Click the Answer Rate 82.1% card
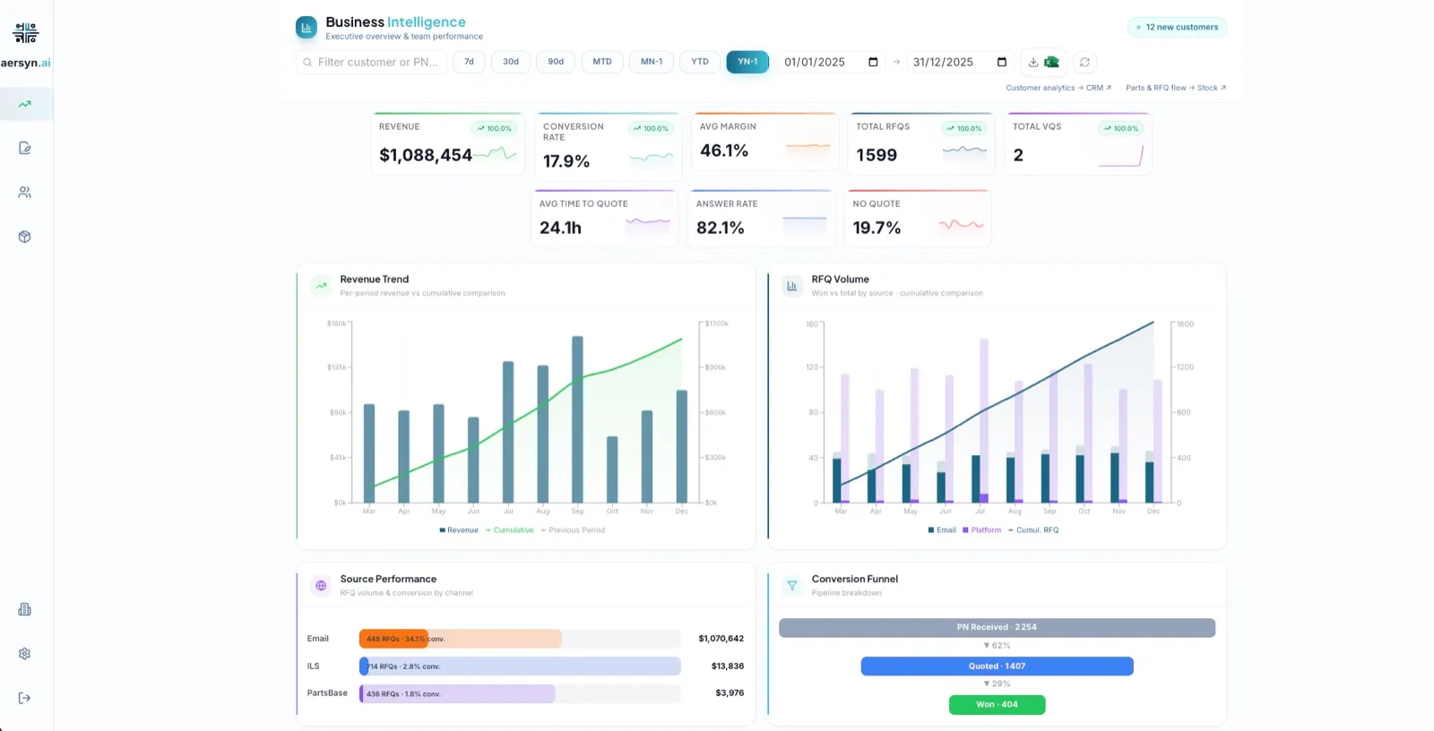This screenshot has height=731, width=1434. (762, 219)
